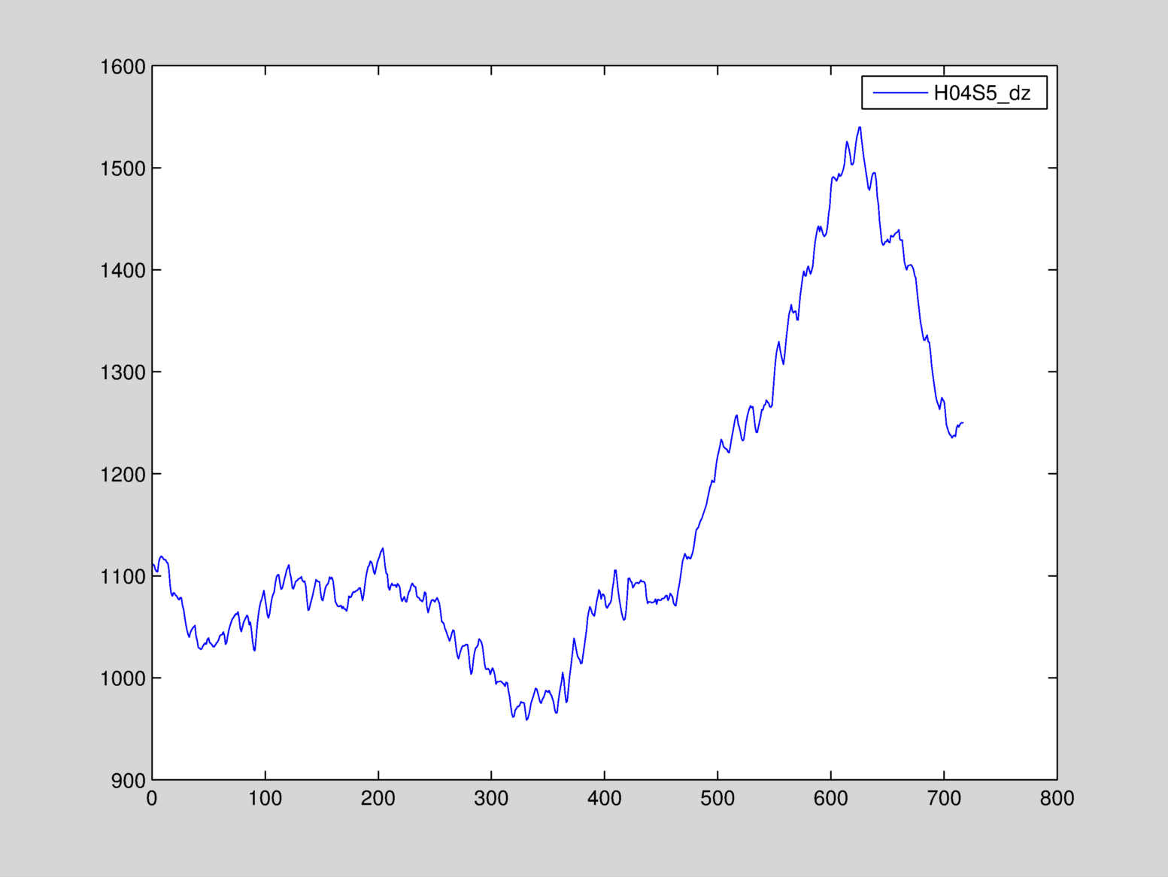The height and width of the screenshot is (877, 1168).
Task: Click the right end of the blue curve
Action: tap(963, 423)
